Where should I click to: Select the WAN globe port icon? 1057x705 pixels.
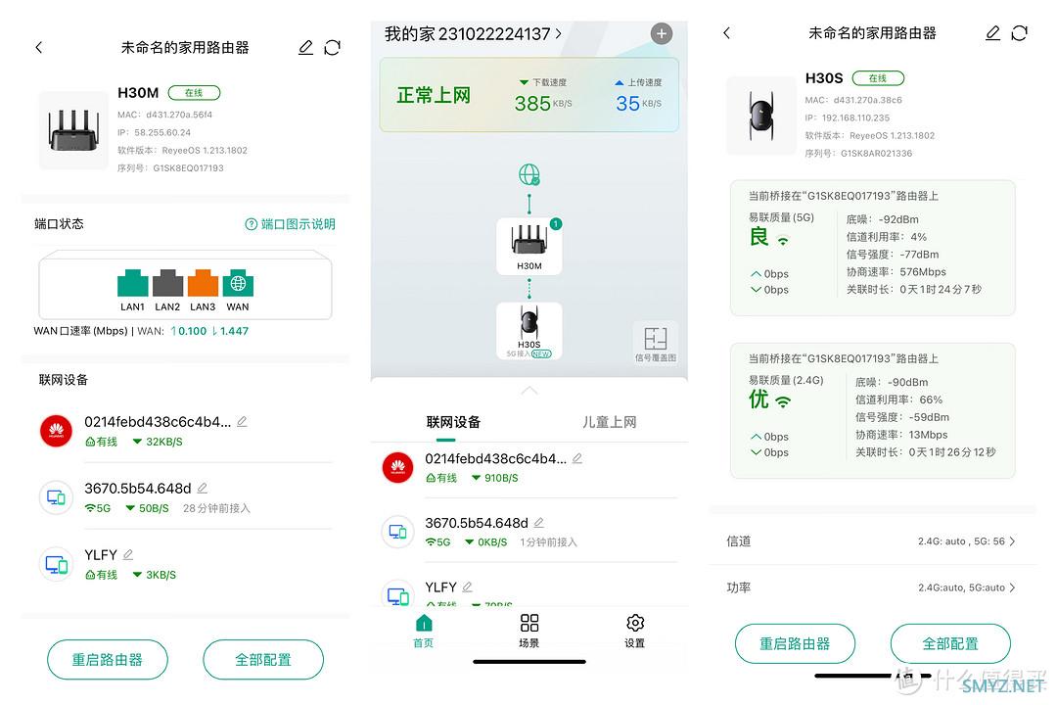(238, 283)
